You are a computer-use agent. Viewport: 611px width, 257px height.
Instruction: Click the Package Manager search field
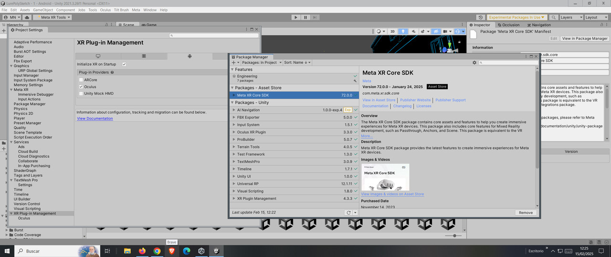pyautogui.click(x=508, y=62)
